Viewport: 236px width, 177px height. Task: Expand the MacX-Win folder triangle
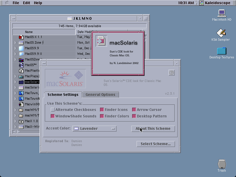tap(16, 127)
